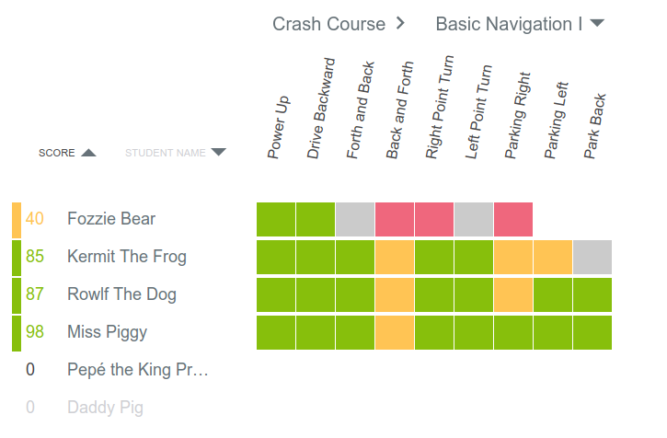Expand the Basic Navigation I dropdown
The image size is (667, 438).
[597, 24]
